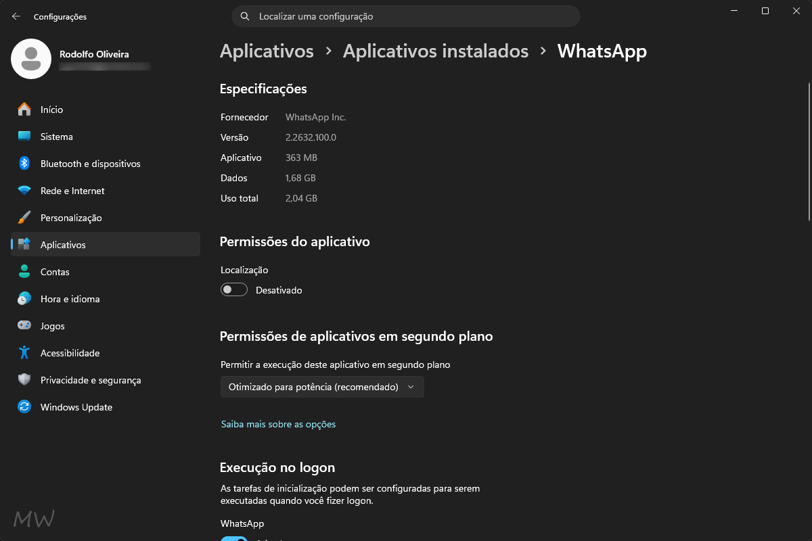This screenshot has width=812, height=541.
Task: Select the WhatsApp Inc. provider text
Action: click(315, 117)
